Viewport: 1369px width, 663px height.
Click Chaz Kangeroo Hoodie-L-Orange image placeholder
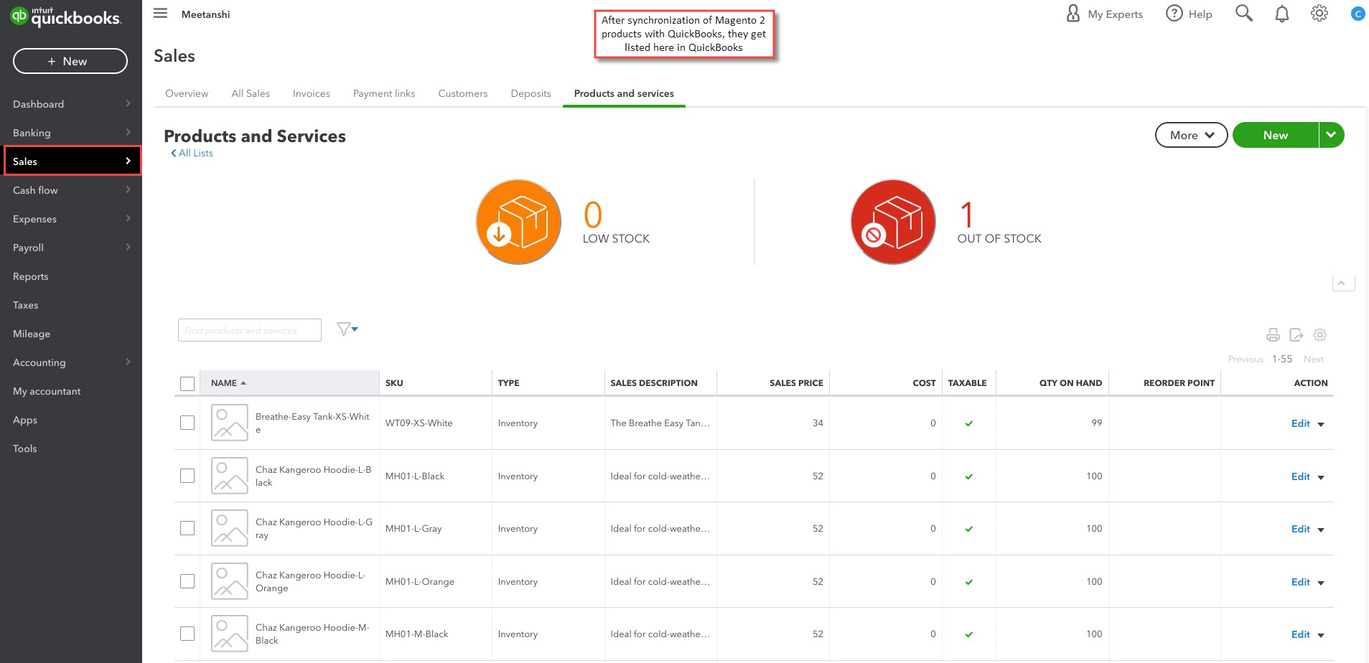(230, 581)
